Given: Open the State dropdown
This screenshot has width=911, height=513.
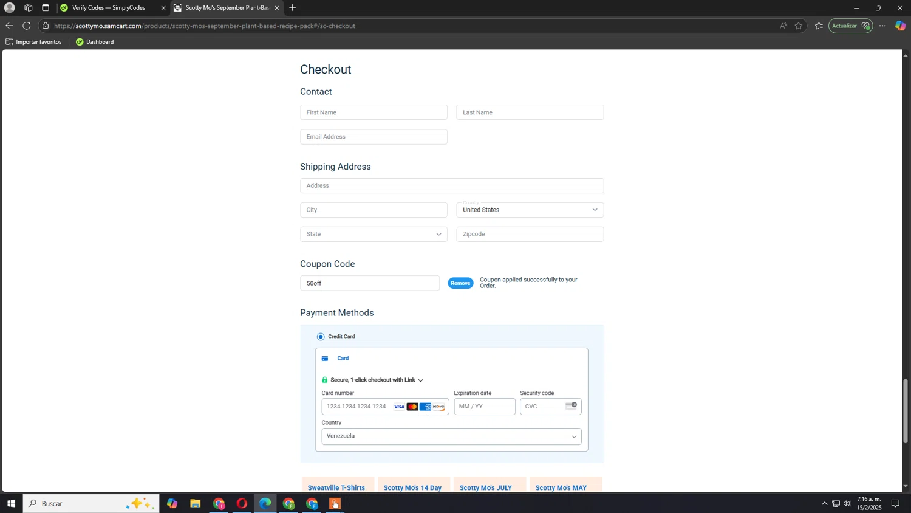Looking at the screenshot, I should pyautogui.click(x=374, y=234).
